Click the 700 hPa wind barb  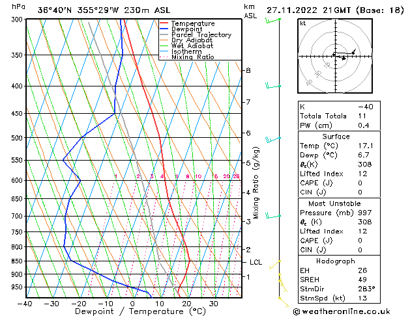(273, 216)
